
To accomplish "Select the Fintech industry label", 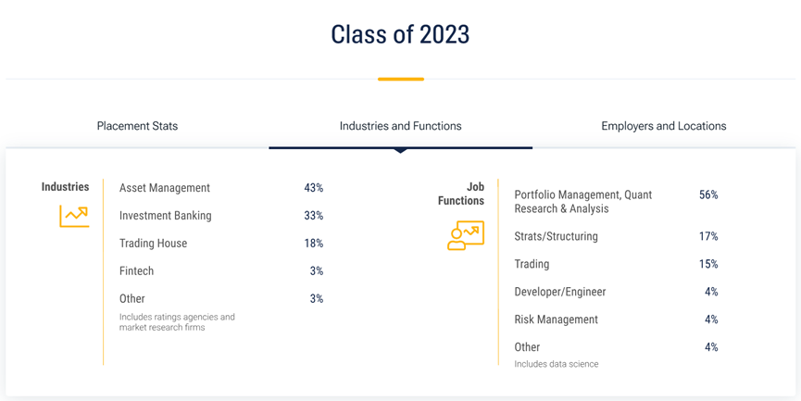I will pos(136,270).
